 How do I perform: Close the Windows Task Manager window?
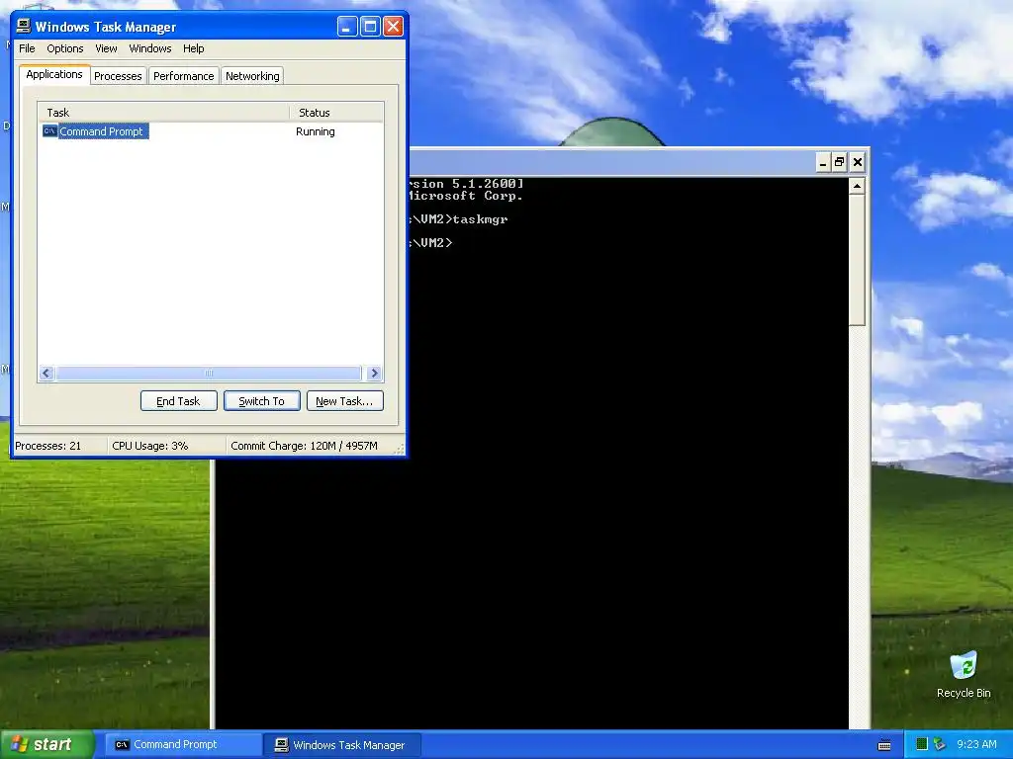(x=393, y=27)
